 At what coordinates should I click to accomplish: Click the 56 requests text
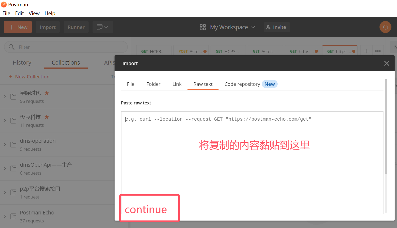[32, 101]
